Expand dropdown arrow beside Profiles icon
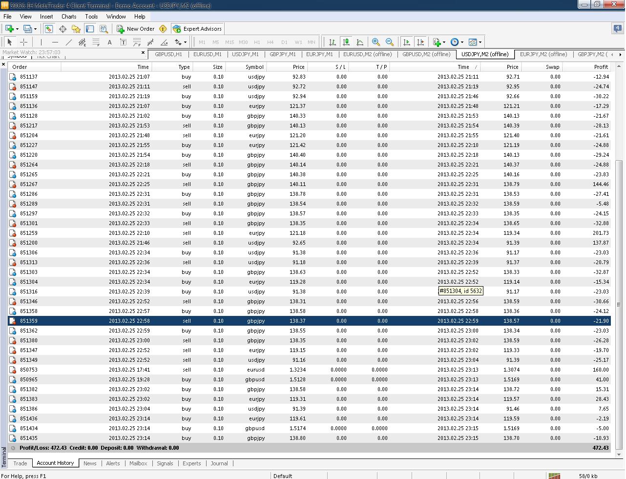The width and height of the screenshot is (626, 479). [x=35, y=29]
